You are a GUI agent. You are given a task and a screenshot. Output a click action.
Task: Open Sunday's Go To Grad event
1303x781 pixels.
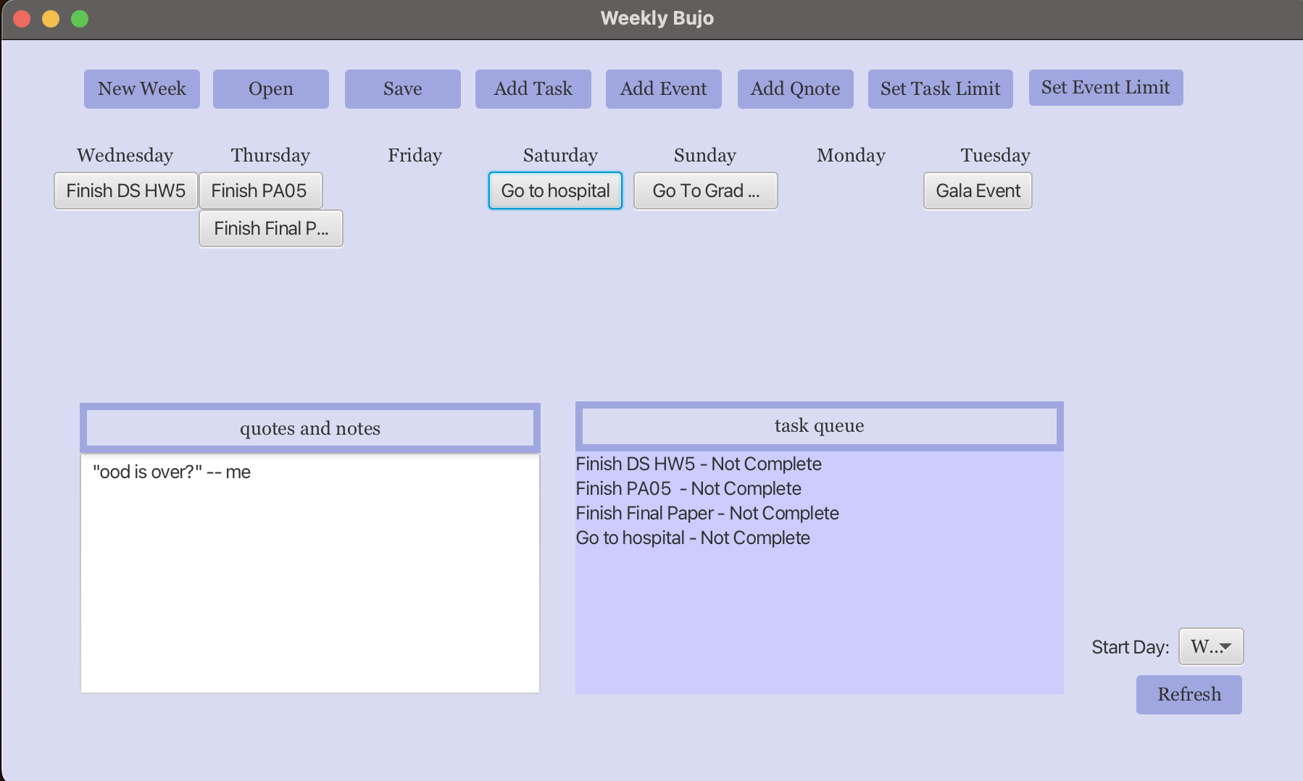coord(705,191)
